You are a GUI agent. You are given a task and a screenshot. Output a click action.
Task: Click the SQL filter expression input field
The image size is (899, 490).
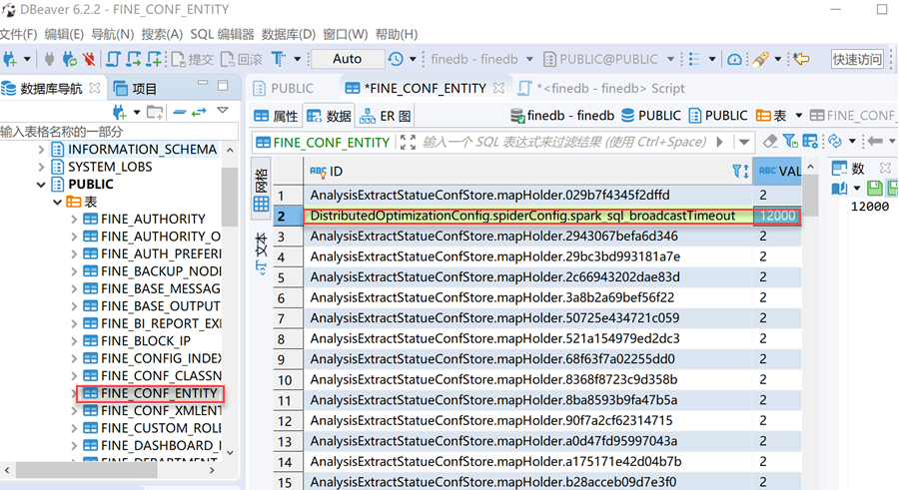coord(564,142)
